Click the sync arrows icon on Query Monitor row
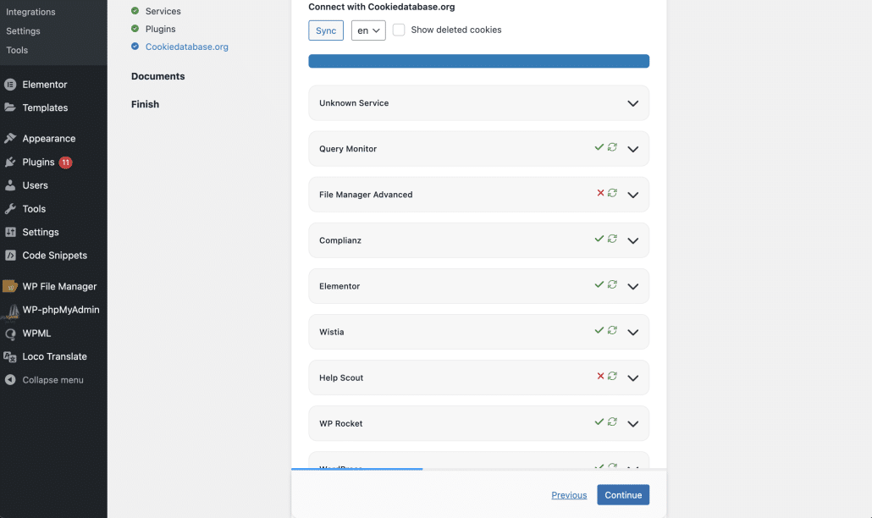Image resolution: width=872 pixels, height=518 pixels. point(612,147)
